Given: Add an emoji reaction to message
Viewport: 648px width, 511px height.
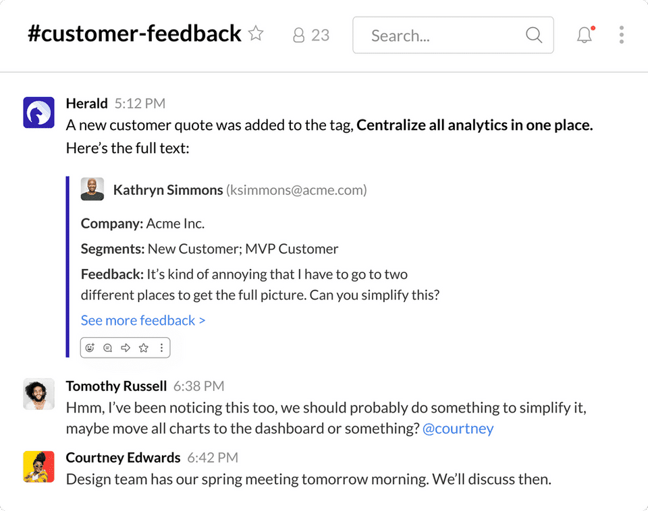Looking at the screenshot, I should pyautogui.click(x=90, y=348).
